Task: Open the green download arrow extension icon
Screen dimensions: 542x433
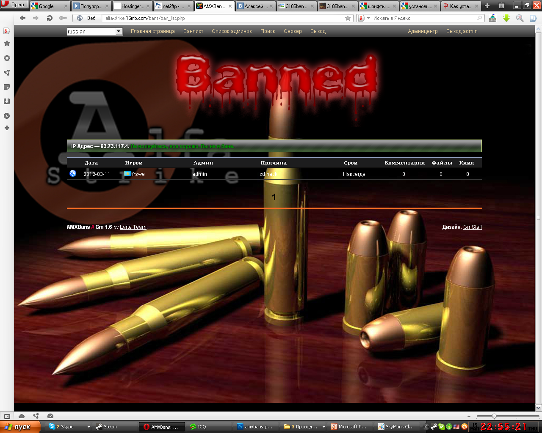Action: coord(506,18)
